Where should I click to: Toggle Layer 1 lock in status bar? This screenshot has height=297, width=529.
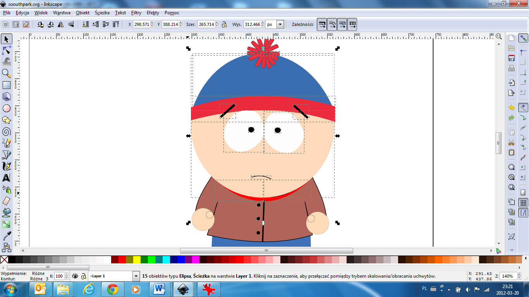83,276
